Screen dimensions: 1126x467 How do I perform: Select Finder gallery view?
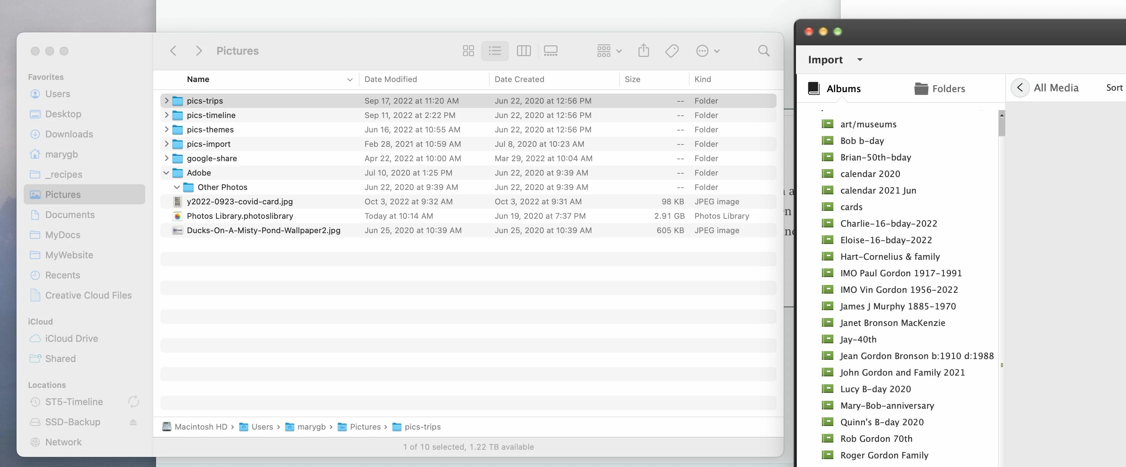point(550,51)
